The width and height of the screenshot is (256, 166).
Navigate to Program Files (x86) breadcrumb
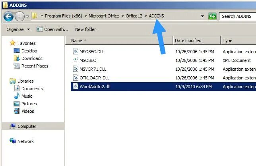(x=63, y=16)
